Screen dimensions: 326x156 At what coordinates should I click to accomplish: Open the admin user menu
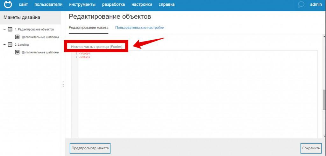pos(316,5)
